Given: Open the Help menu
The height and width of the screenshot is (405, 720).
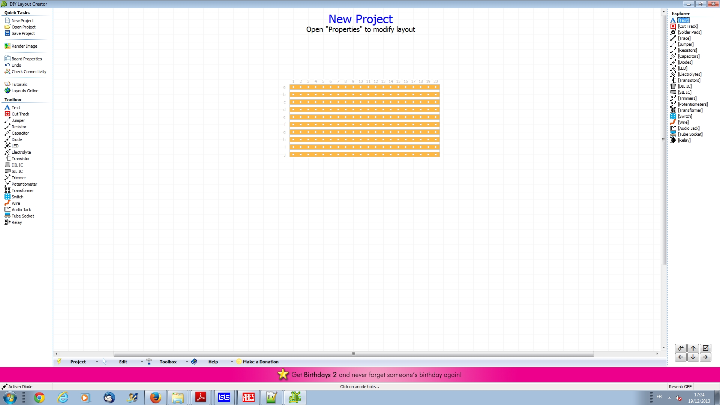Looking at the screenshot, I should pyautogui.click(x=213, y=362).
